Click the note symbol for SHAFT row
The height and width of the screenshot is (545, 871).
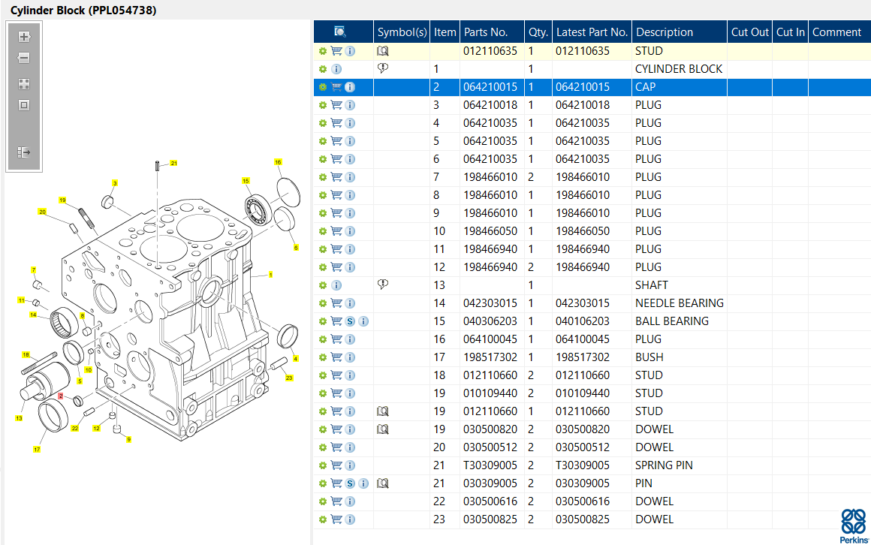tap(383, 285)
